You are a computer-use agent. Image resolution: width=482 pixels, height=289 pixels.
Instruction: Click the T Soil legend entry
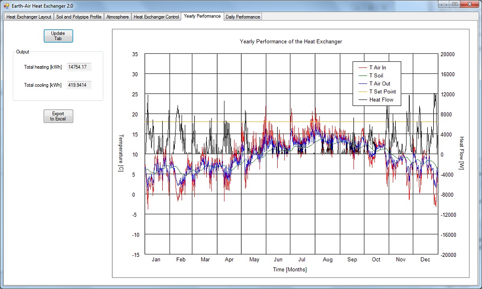coord(371,76)
